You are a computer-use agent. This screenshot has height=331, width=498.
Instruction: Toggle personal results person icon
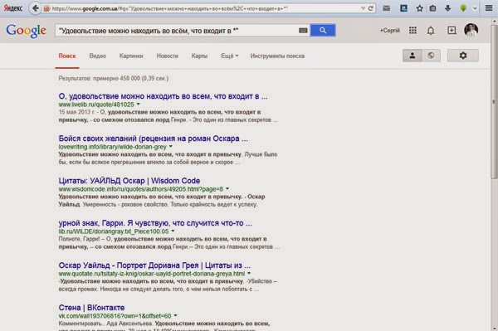(413, 56)
